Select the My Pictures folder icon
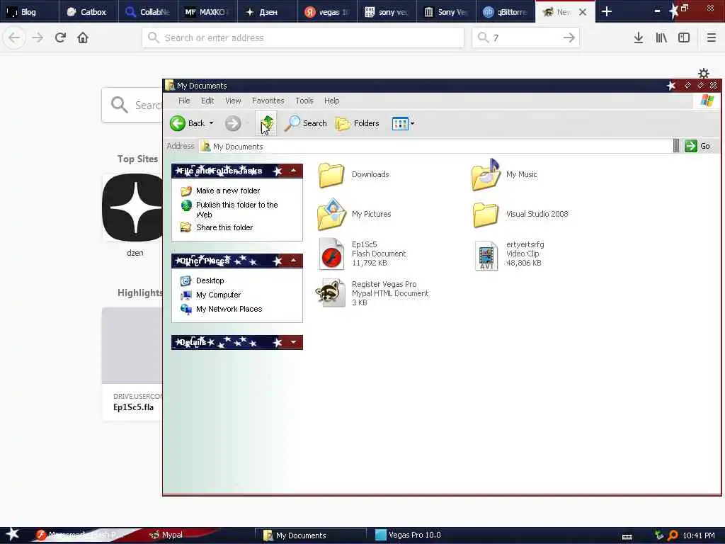 331,214
